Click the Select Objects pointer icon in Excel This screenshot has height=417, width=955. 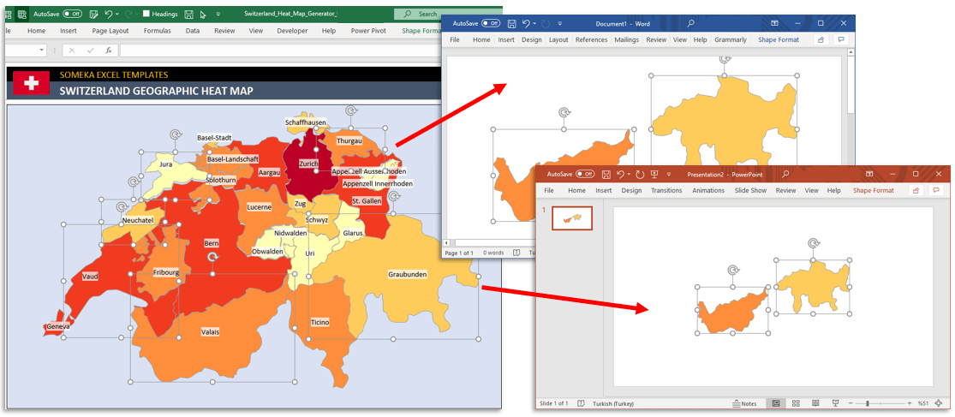pos(203,14)
